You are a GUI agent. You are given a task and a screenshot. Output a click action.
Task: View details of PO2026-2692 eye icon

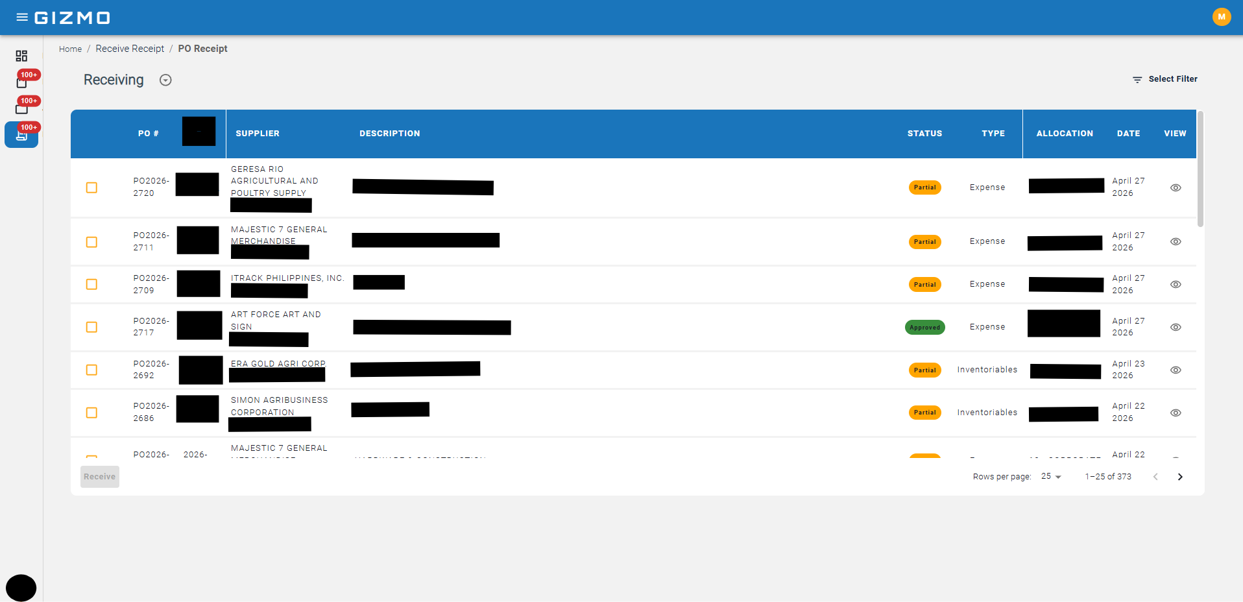click(1175, 370)
